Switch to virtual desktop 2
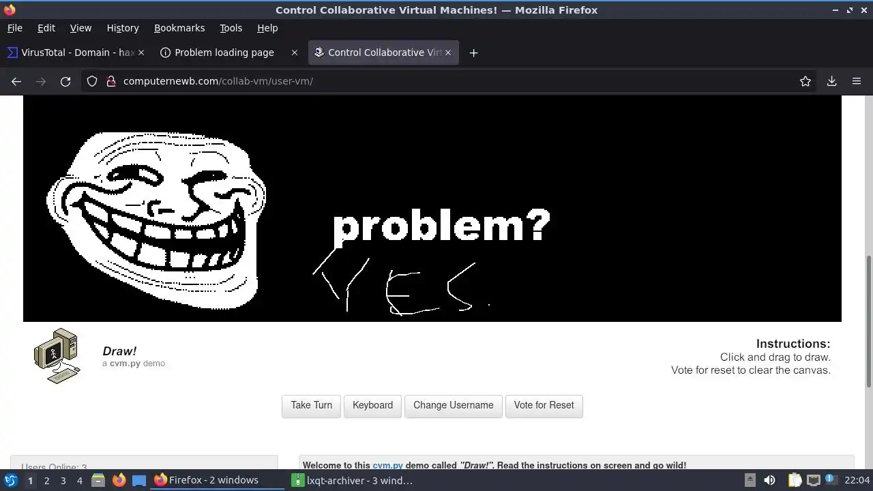873x491 pixels. [x=46, y=480]
